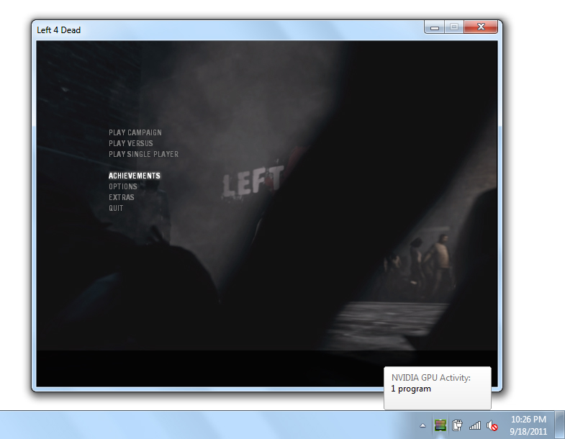
Task: Click the Show desktop strip
Action: click(559, 425)
